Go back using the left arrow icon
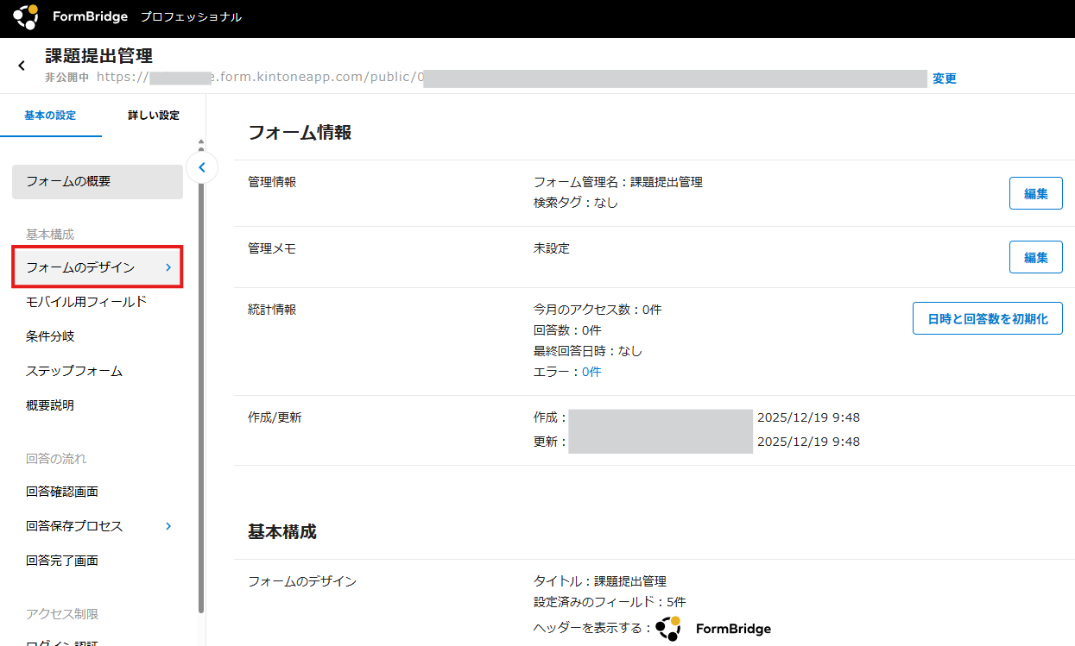This screenshot has width=1075, height=646. (22, 66)
